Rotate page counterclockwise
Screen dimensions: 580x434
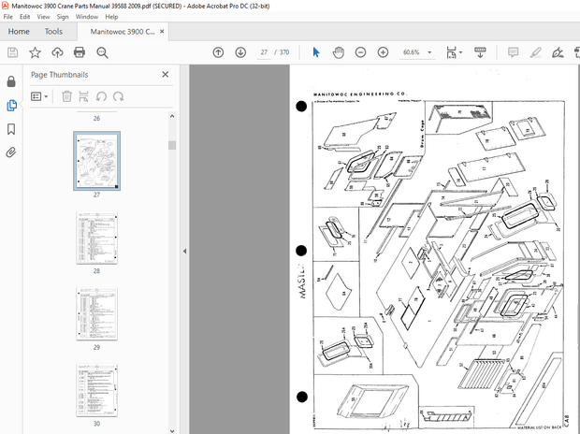101,96
